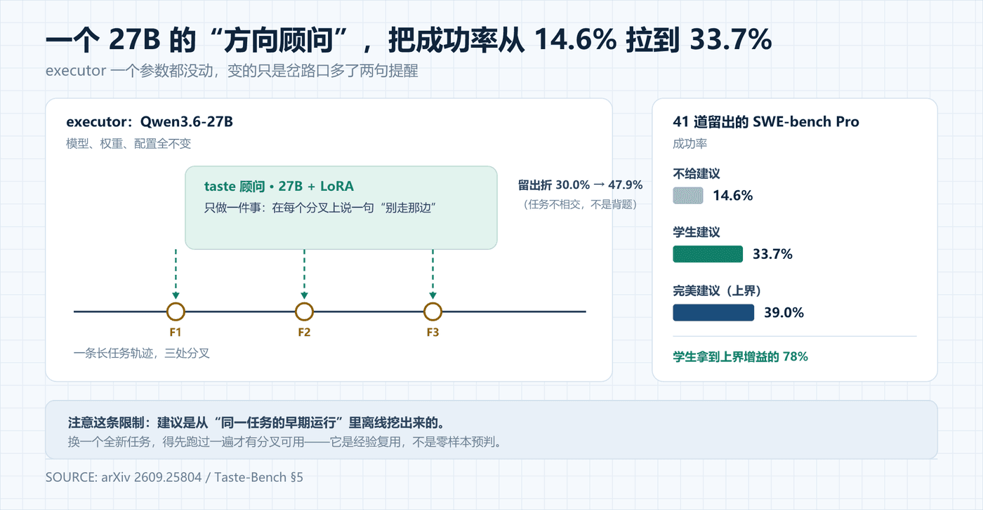Click the F1 fork circle on the timeline
Screen dimensions: 983x510
(176, 311)
